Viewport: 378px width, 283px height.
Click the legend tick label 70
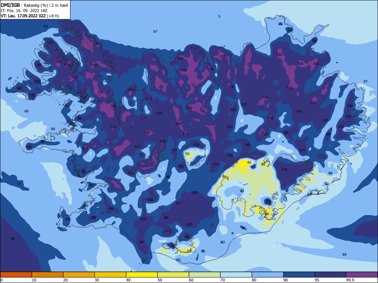coord(223,280)
